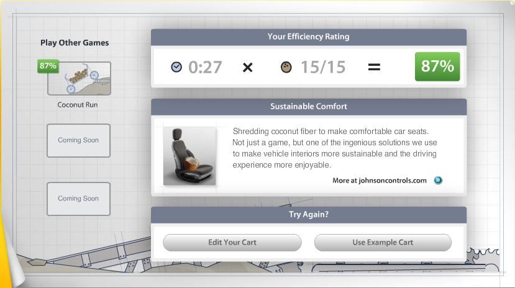Click the coconut icon beside 15/15
The image size is (515, 288).
pyautogui.click(x=286, y=67)
